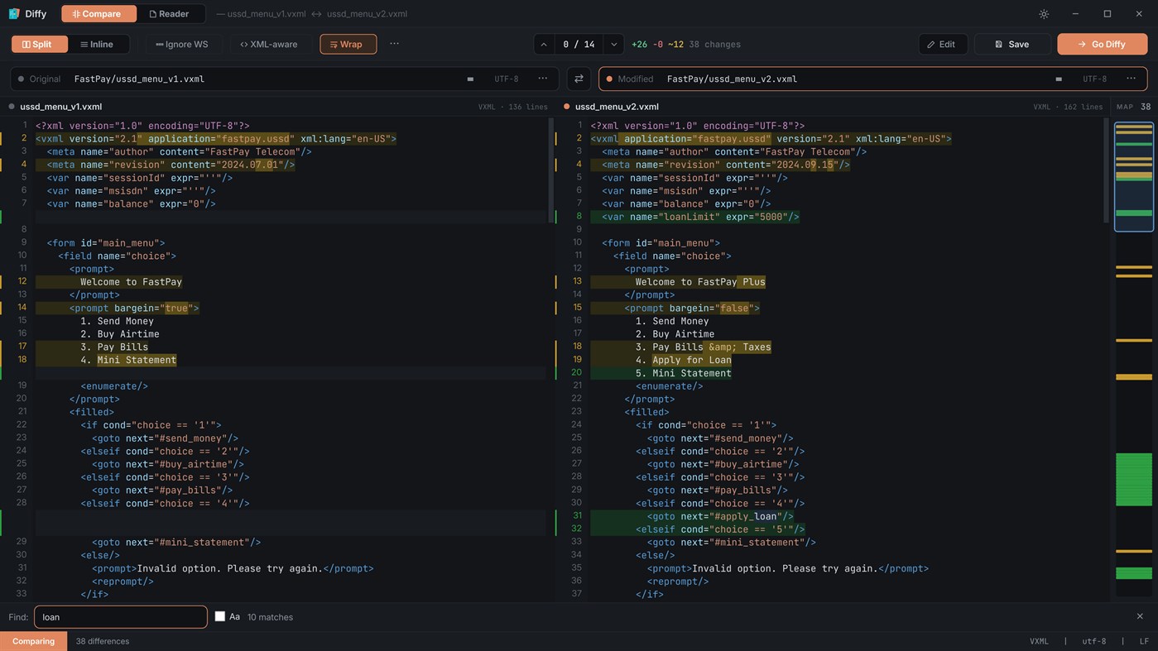The width and height of the screenshot is (1158, 651).
Task: Click the '10 matches' find result count
Action: tap(270, 617)
